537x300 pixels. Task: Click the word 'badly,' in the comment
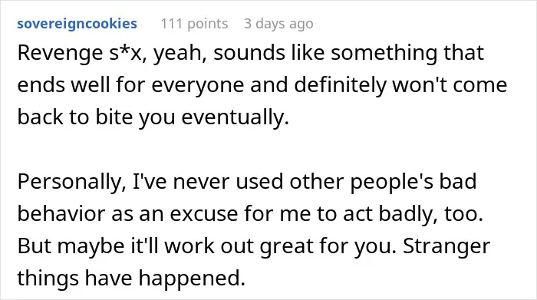click(x=409, y=215)
